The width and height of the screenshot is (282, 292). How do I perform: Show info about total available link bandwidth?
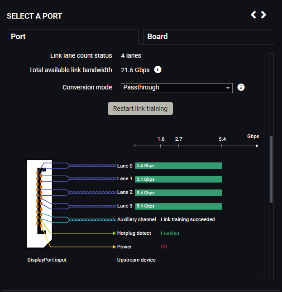158,69
